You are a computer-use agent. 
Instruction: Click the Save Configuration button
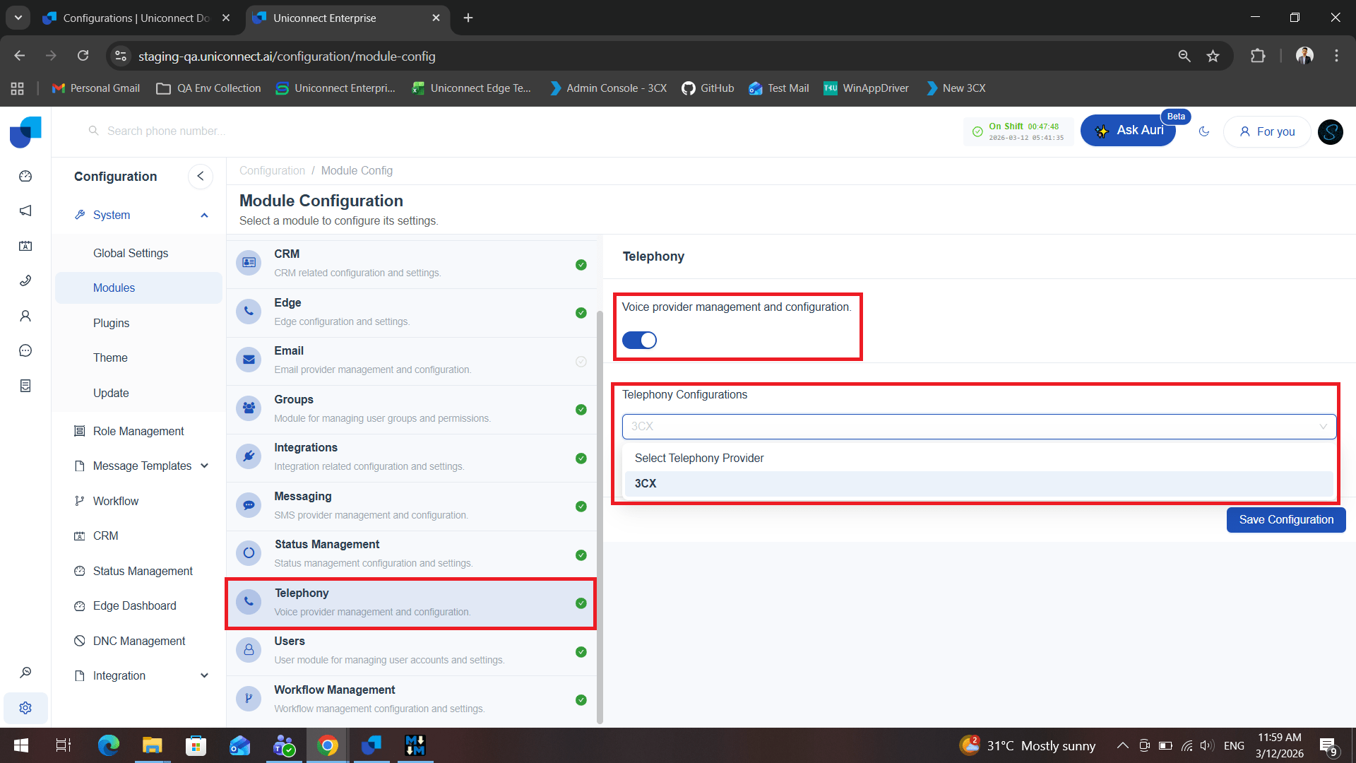pyautogui.click(x=1285, y=520)
